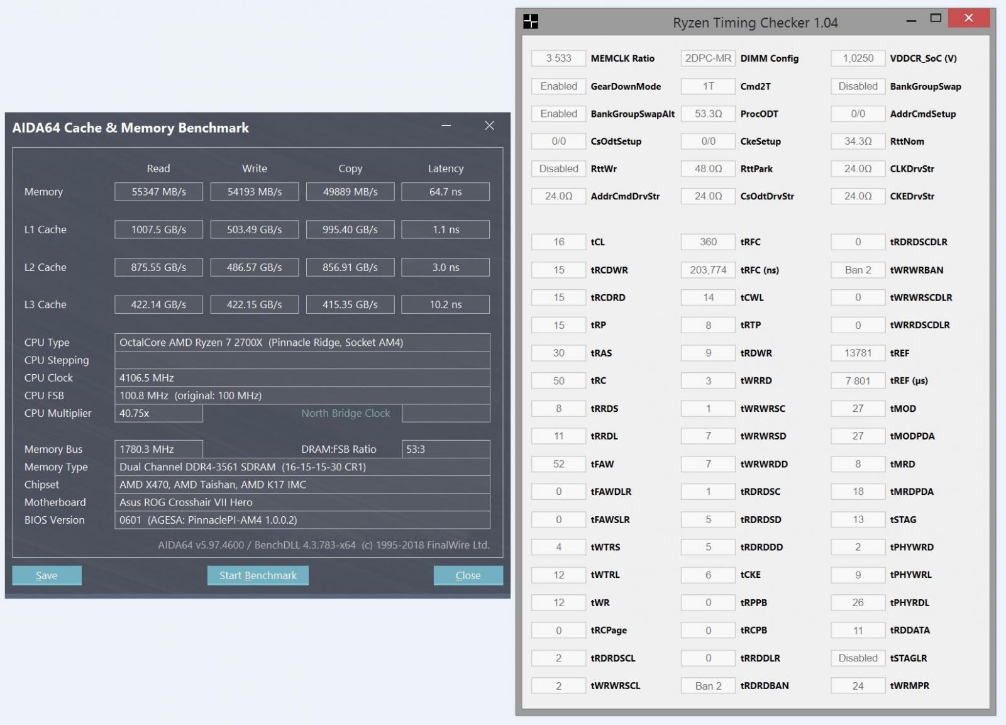Viewport: 1006px width, 725px height.
Task: Select the Memory Latency value 64.7 ns
Action: coord(446,192)
